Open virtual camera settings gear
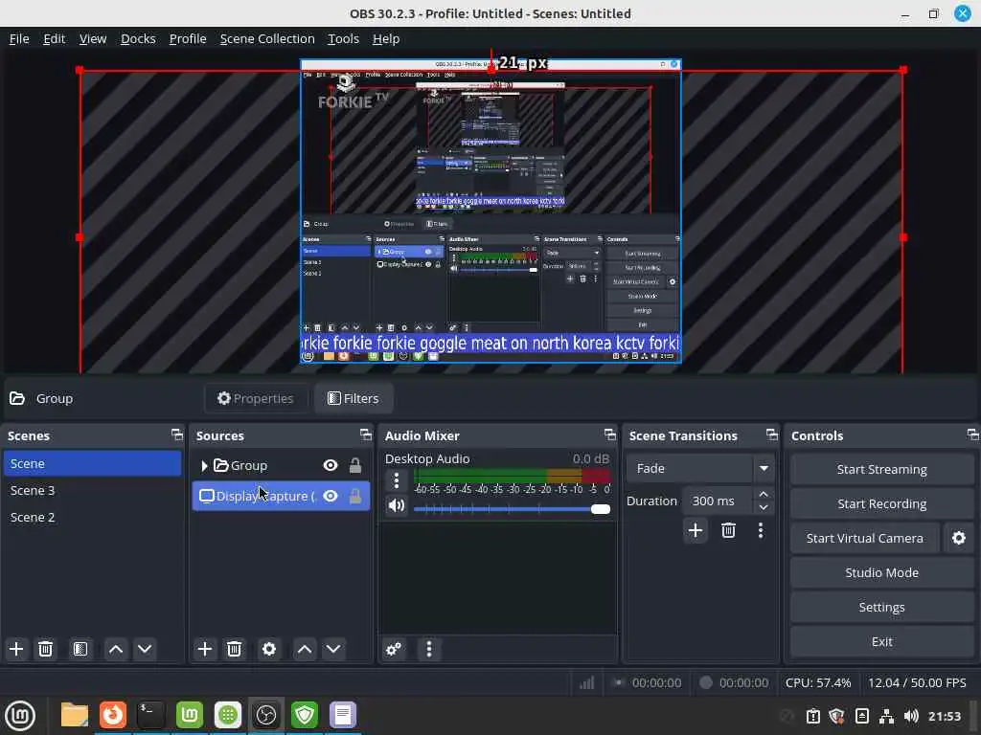Screen dimensions: 981x735 click(958, 538)
